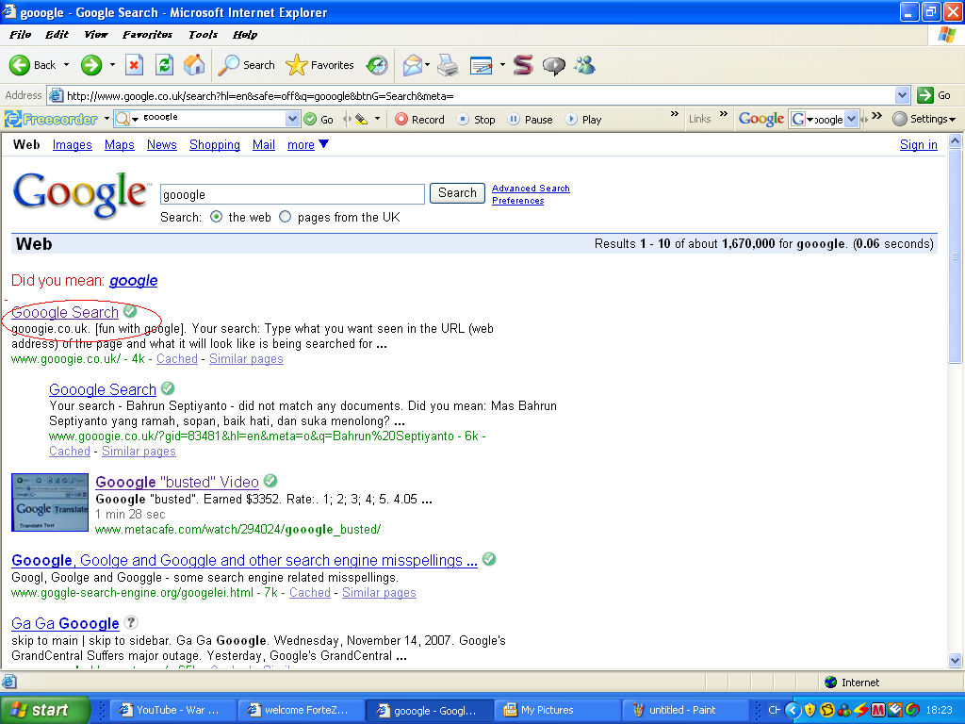
Task: Open the Tools menu
Action: [x=202, y=34]
